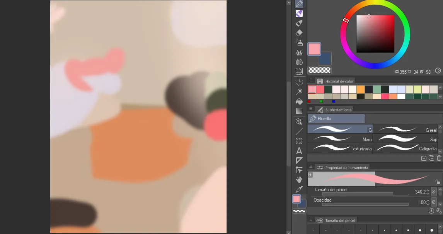Pick white swatch in color history second row

click(x=401, y=96)
